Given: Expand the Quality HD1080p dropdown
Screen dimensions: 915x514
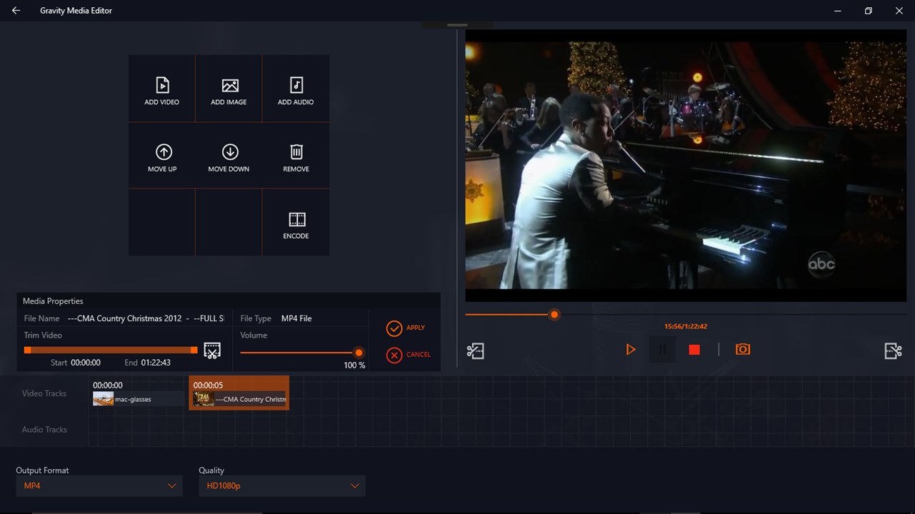Looking at the screenshot, I should pyautogui.click(x=282, y=486).
